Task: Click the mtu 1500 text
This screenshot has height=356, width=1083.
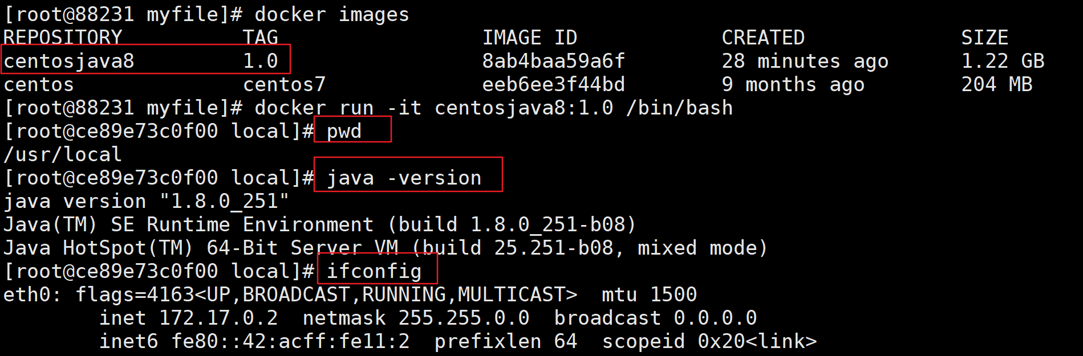Action: coord(649,294)
